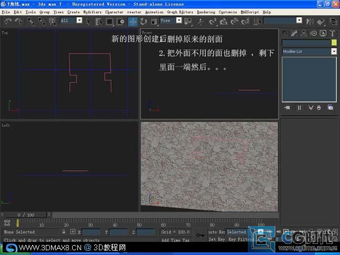Choose the Rectangular Selection Region tool
The height and width of the screenshot is (255, 340).
(x=109, y=22)
